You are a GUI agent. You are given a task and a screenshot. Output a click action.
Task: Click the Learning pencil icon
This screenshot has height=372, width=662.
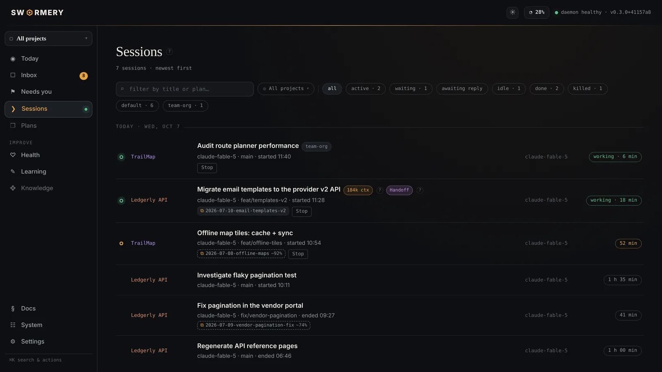(13, 172)
